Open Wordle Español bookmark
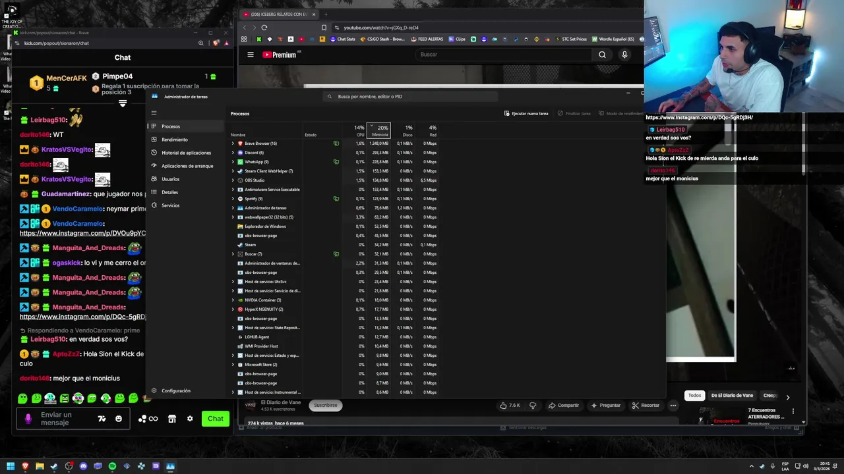844x474 pixels. coord(613,39)
